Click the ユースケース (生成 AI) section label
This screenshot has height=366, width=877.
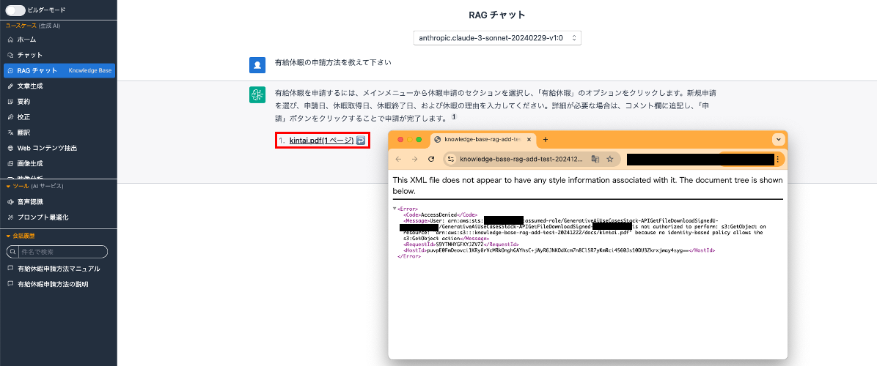tap(32, 26)
